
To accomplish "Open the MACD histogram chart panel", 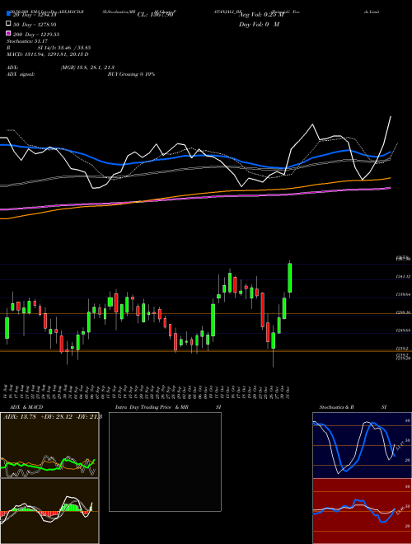I will [49, 511].
